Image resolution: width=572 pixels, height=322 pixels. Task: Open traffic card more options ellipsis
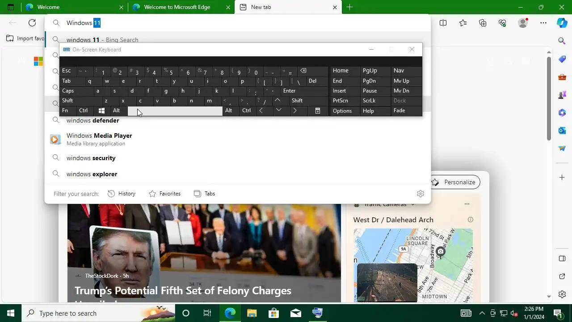[x=467, y=204]
